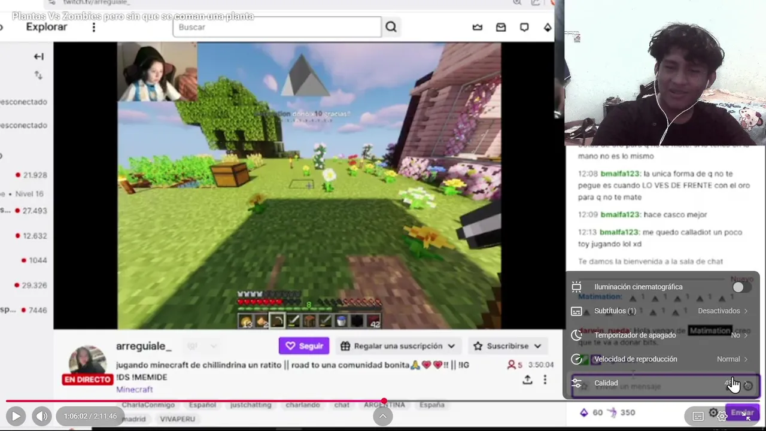The height and width of the screenshot is (431, 766).
Task: Click the red video progress bar handle
Action: (384, 401)
